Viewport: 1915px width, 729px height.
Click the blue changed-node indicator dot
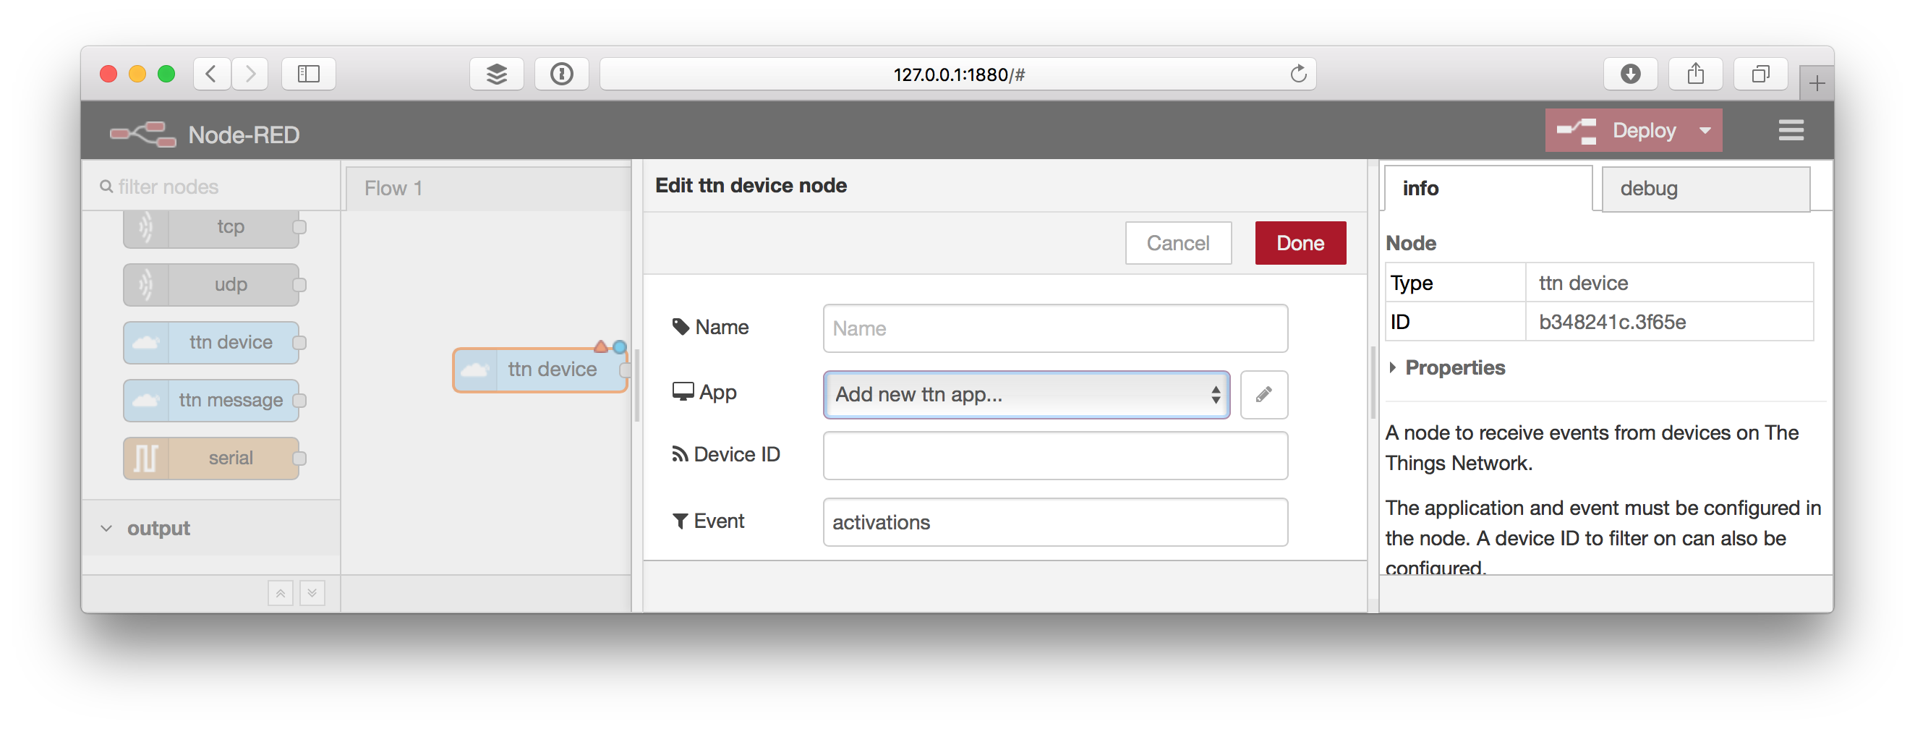pos(619,346)
